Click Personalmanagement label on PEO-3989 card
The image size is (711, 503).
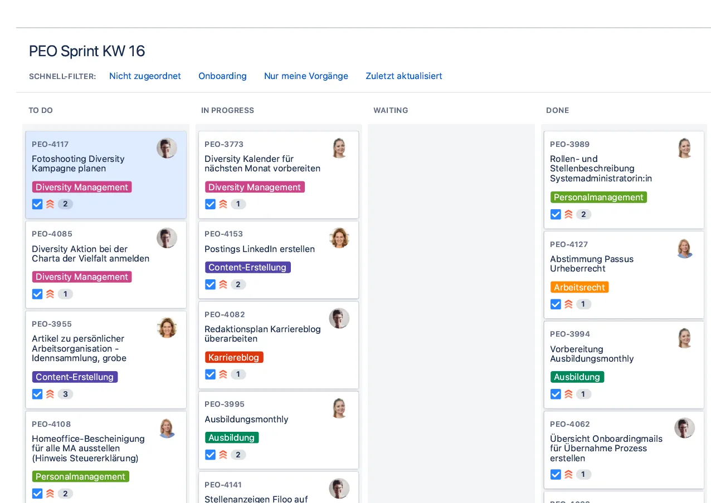click(598, 197)
